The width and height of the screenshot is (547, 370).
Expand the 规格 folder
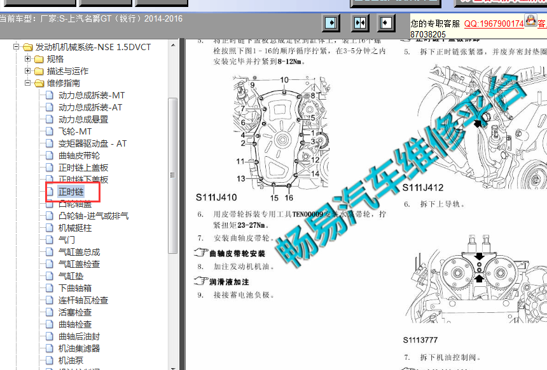click(27, 59)
